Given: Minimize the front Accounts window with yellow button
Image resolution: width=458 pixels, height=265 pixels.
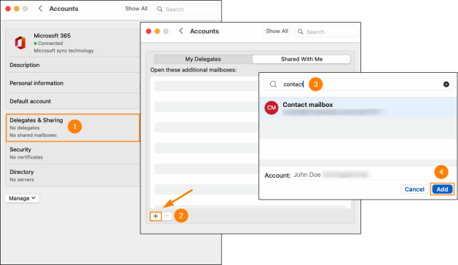Looking at the screenshot, I should (x=157, y=31).
